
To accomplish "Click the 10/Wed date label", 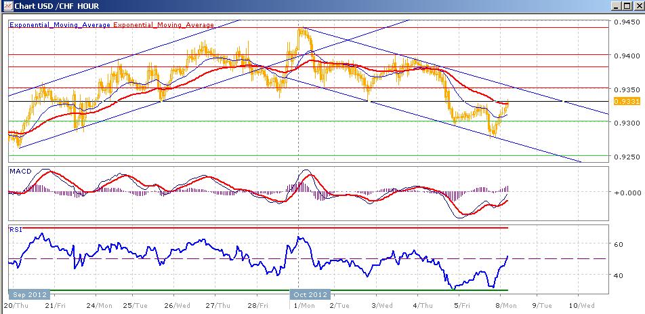I will (x=581, y=305).
